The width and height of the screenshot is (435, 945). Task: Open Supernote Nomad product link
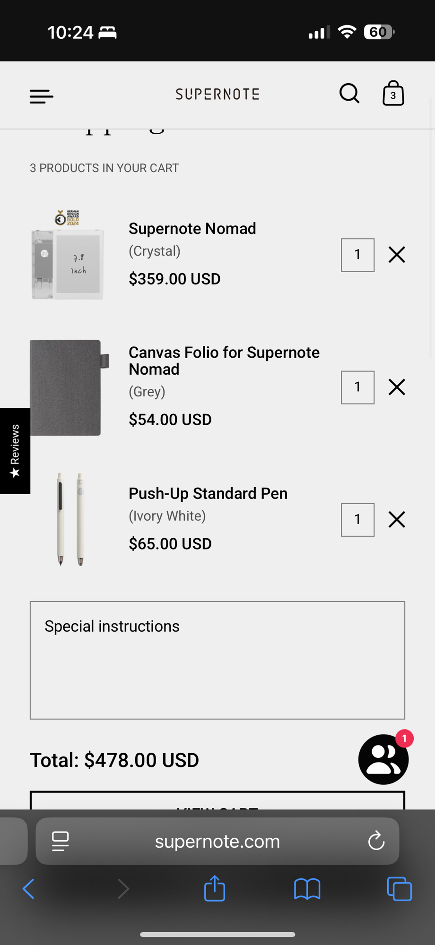(x=192, y=229)
